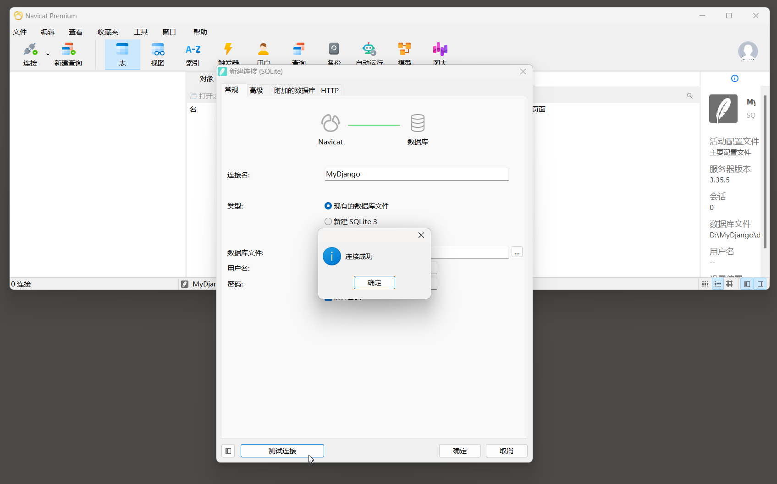This screenshot has width=777, height=484.
Task: Open the A-Z Index toolbar icon
Action: click(193, 49)
